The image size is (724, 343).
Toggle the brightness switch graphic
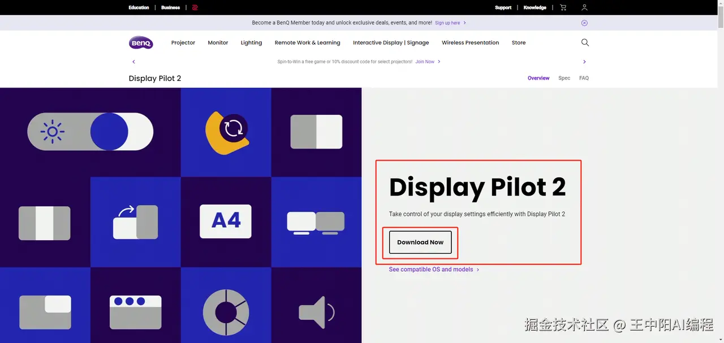pos(90,132)
